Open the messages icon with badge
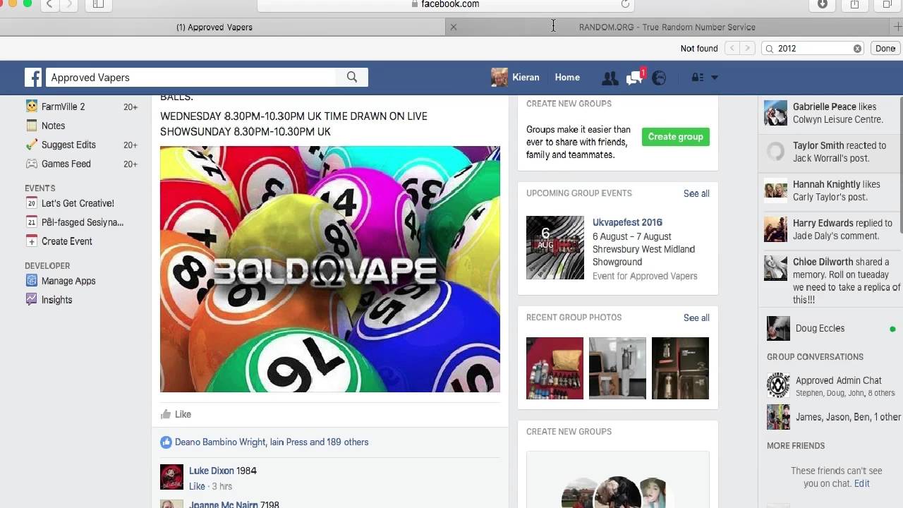 pyautogui.click(x=635, y=78)
